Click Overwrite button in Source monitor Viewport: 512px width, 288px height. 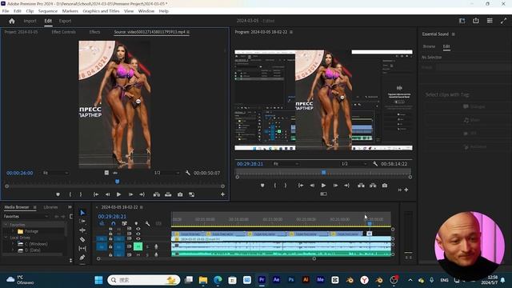click(x=168, y=194)
